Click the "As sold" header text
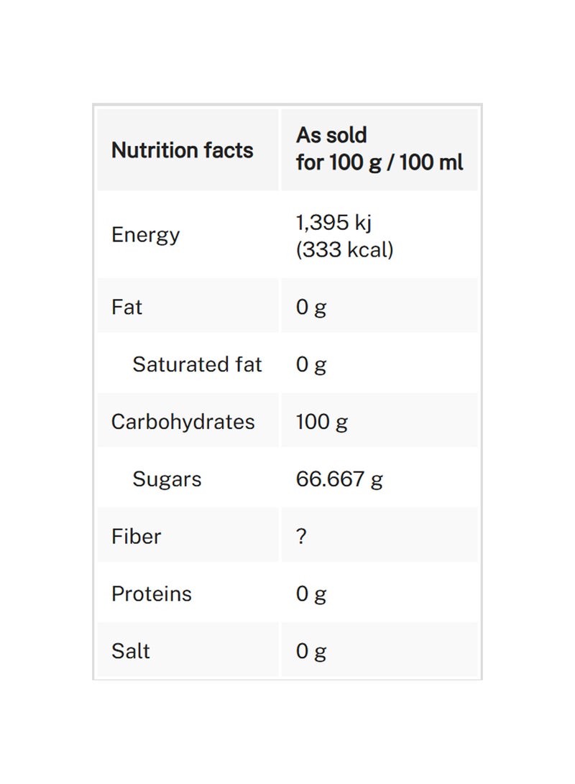This screenshot has width=575, height=784. pyautogui.click(x=331, y=135)
